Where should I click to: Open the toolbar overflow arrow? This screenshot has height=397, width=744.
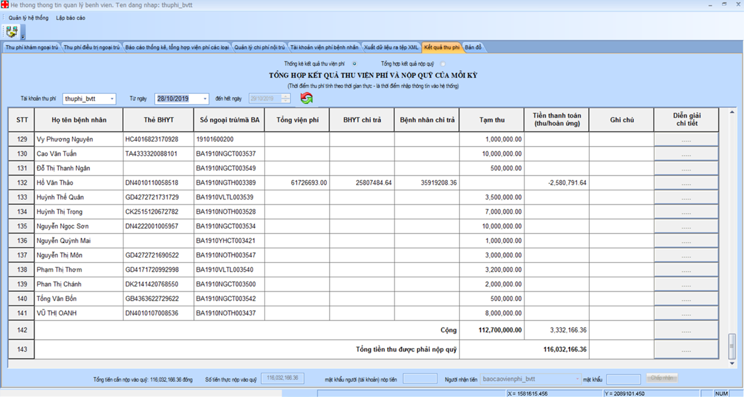coord(22,37)
